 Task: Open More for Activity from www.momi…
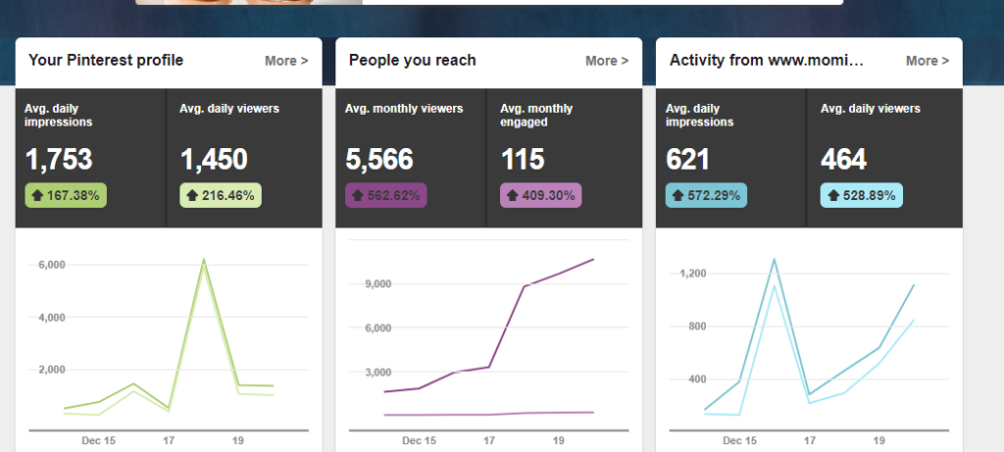(928, 61)
